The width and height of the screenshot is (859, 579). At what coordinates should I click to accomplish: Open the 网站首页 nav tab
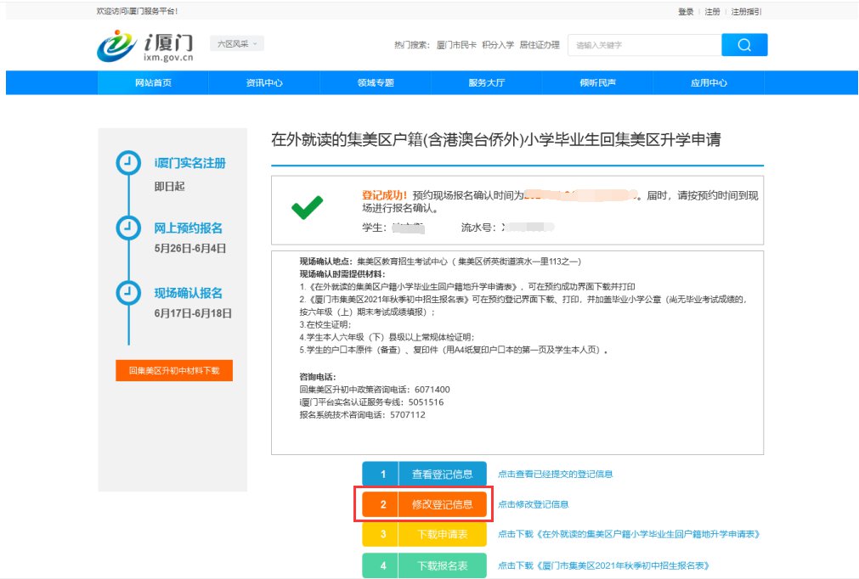(x=153, y=83)
